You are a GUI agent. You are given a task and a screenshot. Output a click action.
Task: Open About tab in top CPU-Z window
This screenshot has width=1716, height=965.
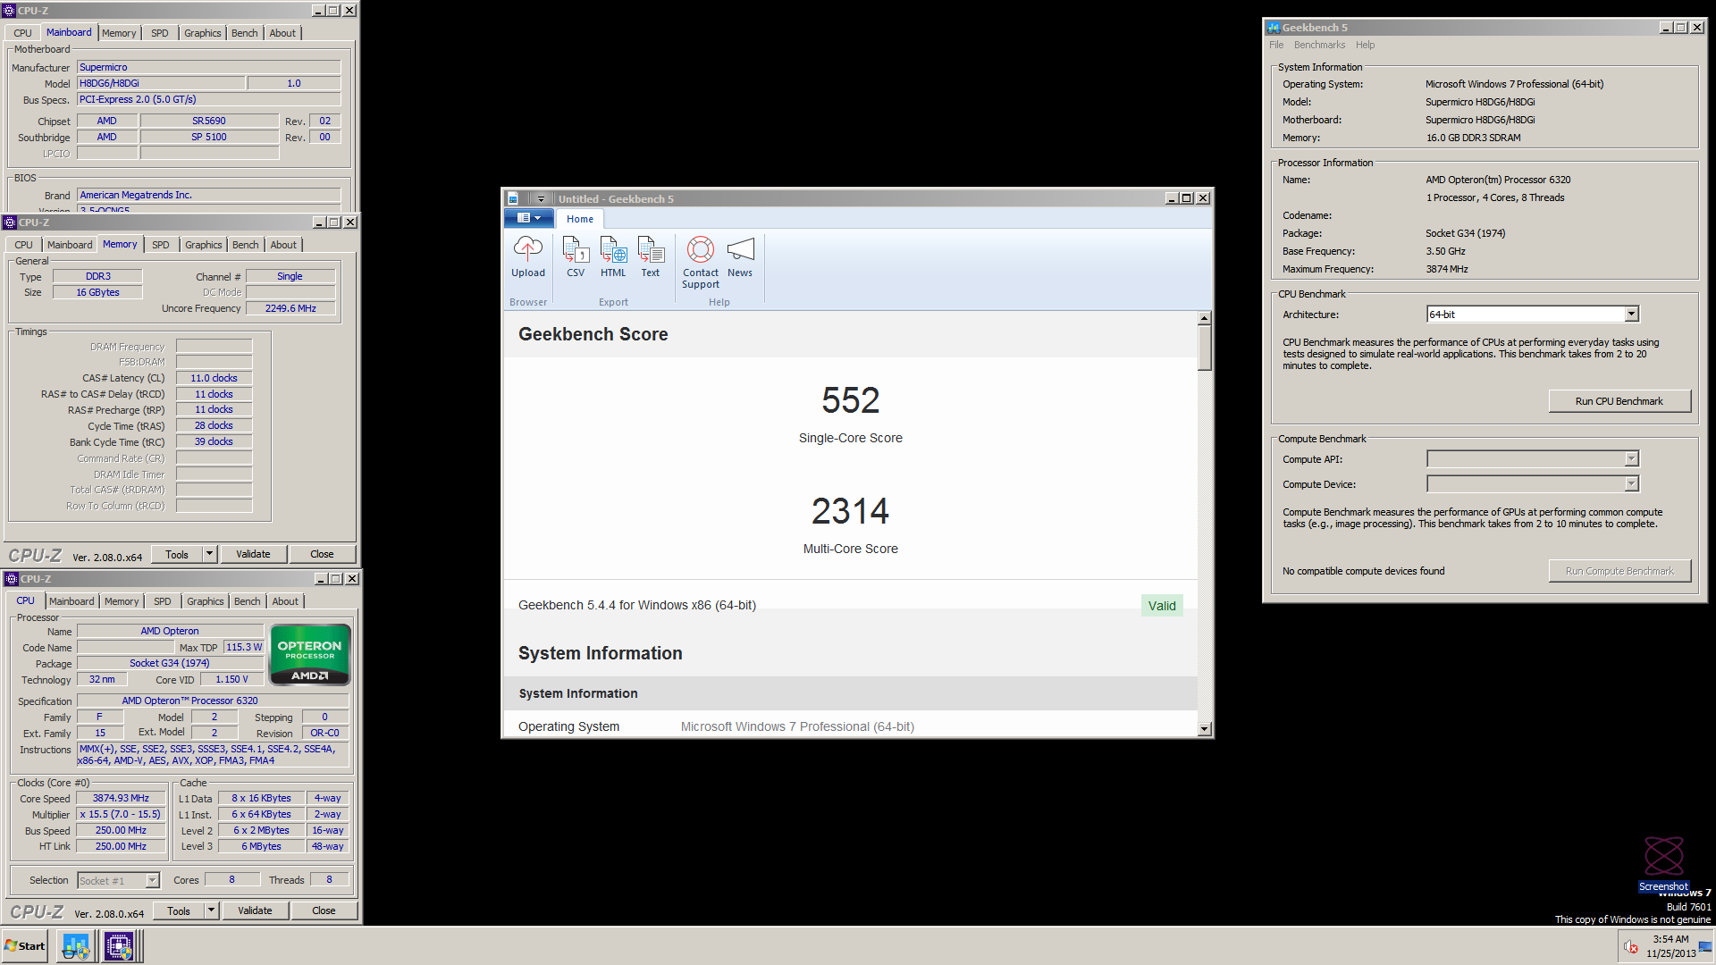282,33
